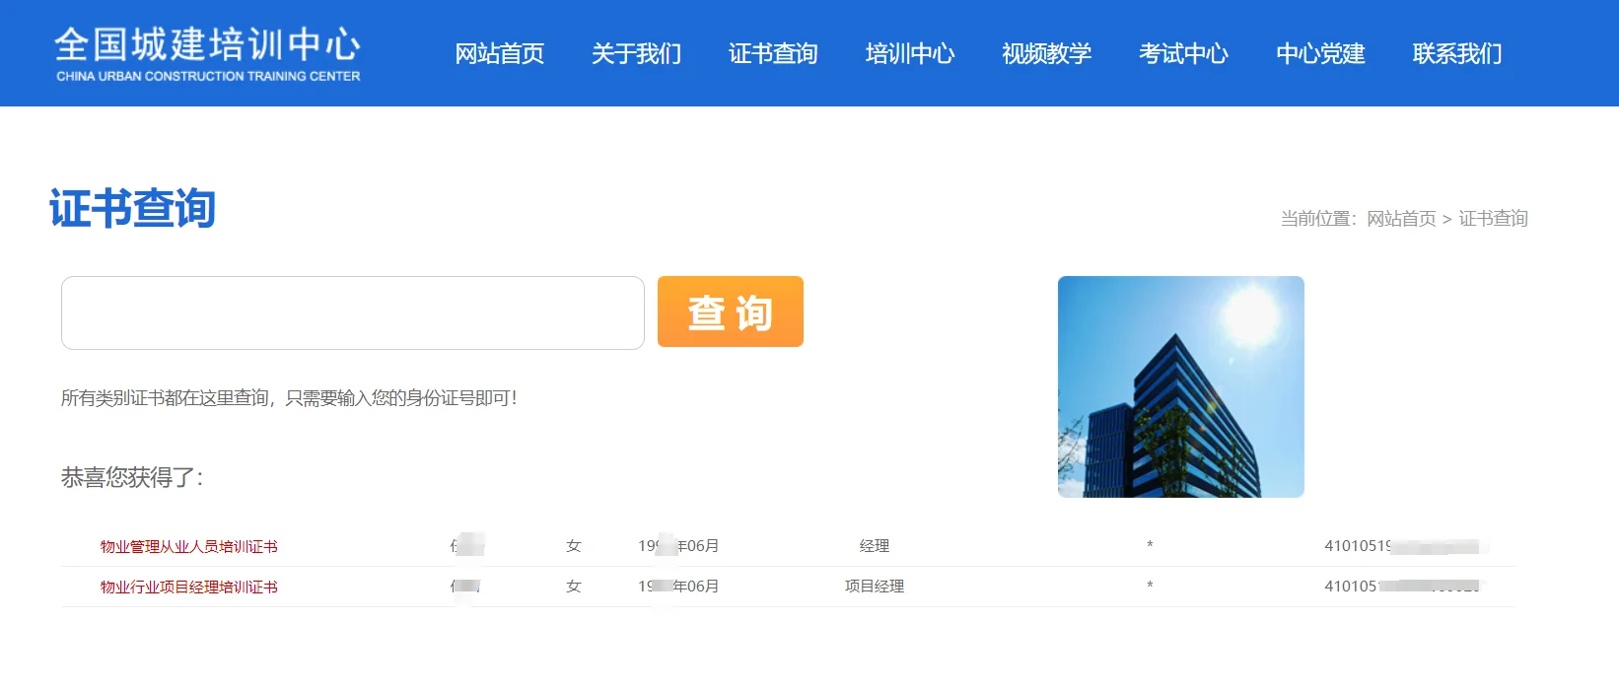Screen dimensions: 1619x692
Task: Click the date in the 物业管理从业人员培训证书 row
Action: coord(678,546)
